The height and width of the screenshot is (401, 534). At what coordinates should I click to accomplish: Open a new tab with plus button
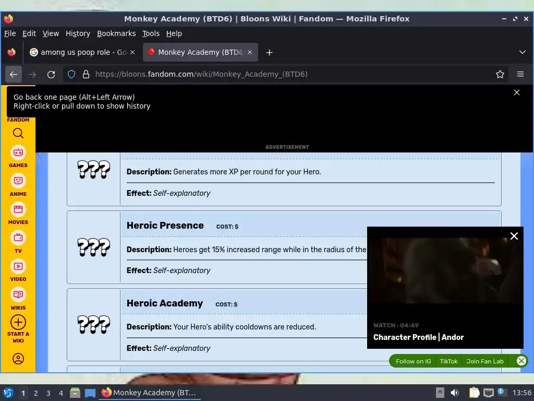[x=270, y=53]
